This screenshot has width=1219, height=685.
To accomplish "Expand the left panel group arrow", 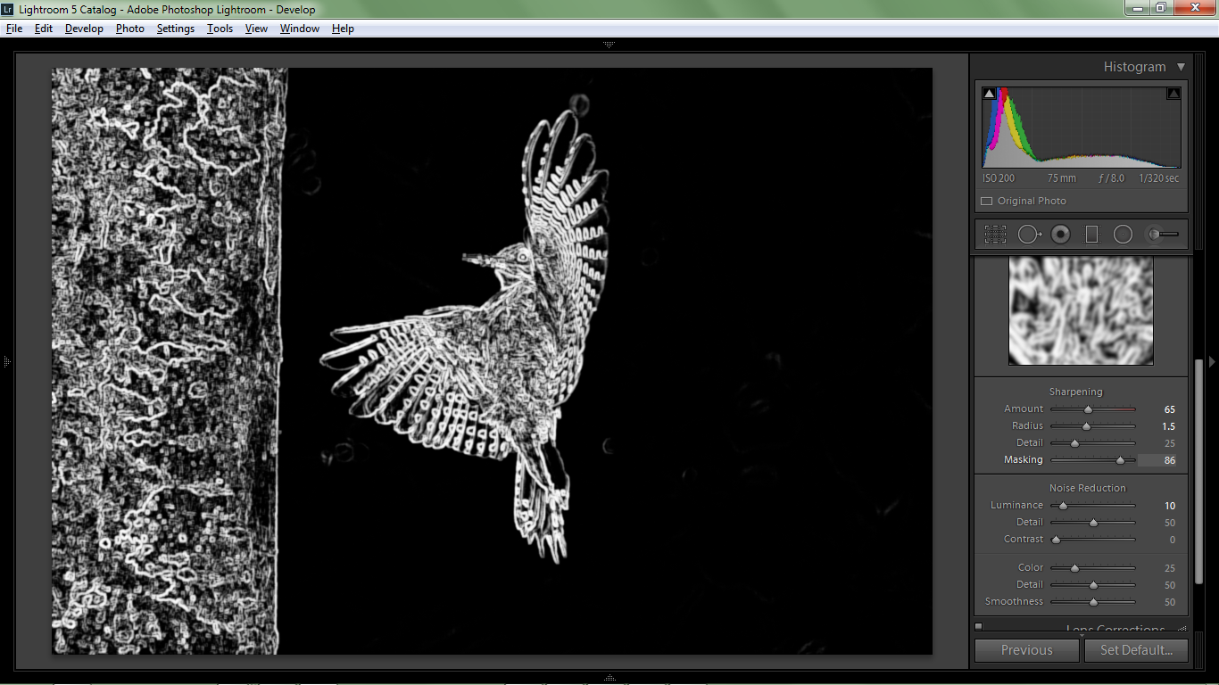I will (x=6, y=361).
